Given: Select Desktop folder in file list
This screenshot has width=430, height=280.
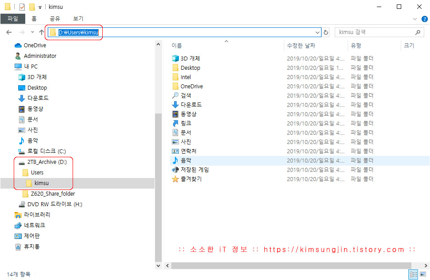Looking at the screenshot, I should pos(186,68).
